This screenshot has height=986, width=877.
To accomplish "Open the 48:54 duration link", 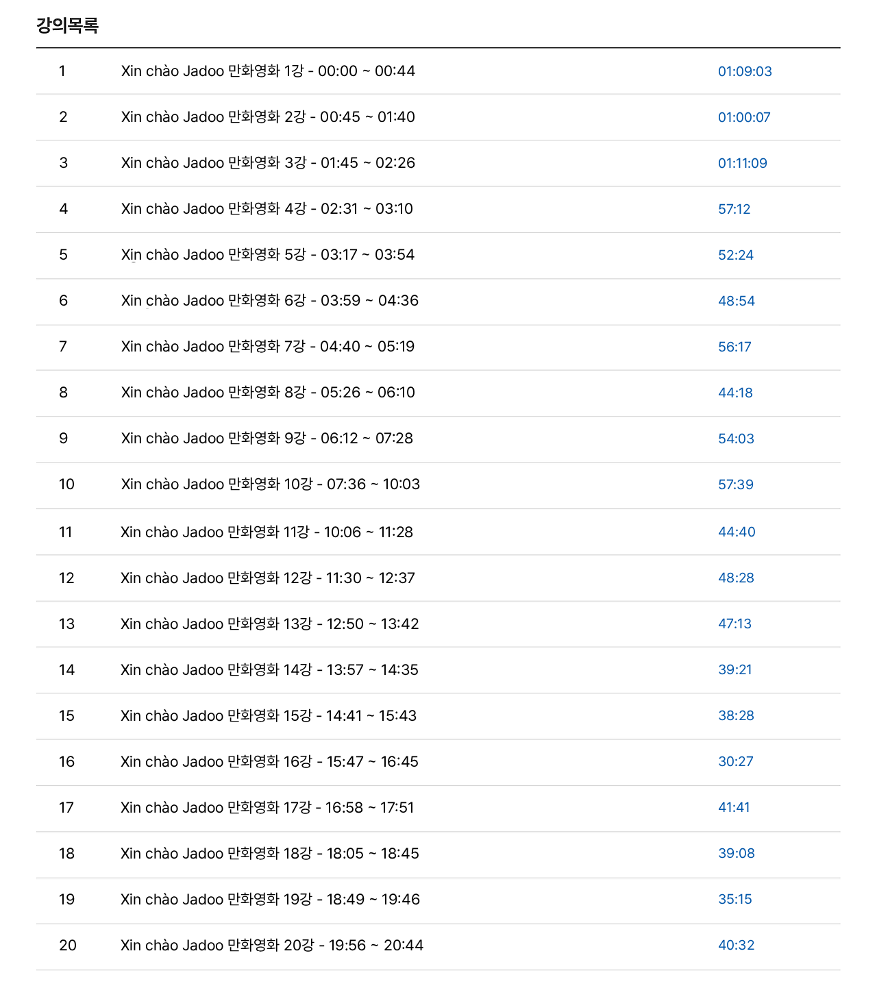I will pyautogui.click(x=736, y=301).
